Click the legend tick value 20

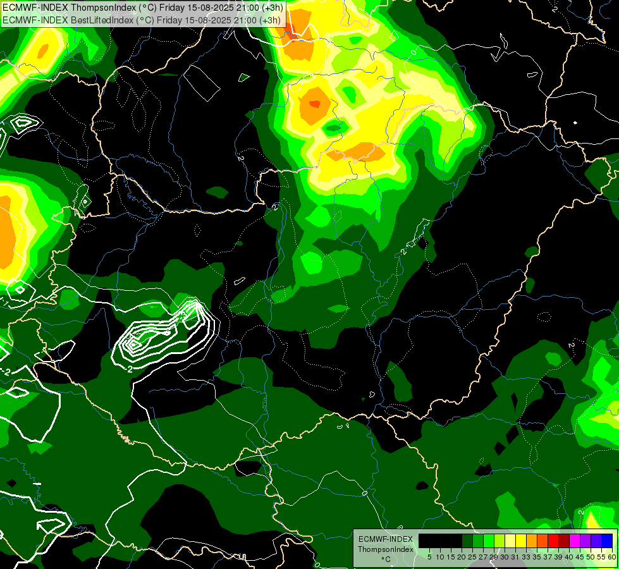(462, 557)
